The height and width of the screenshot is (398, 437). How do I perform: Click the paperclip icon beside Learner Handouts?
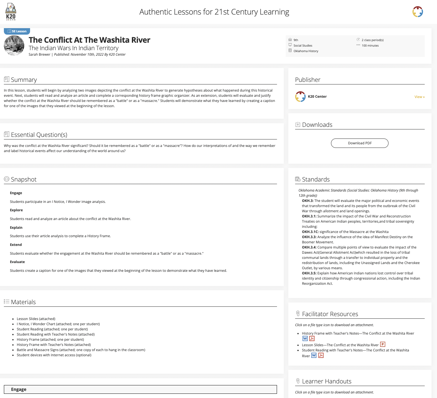298,381
